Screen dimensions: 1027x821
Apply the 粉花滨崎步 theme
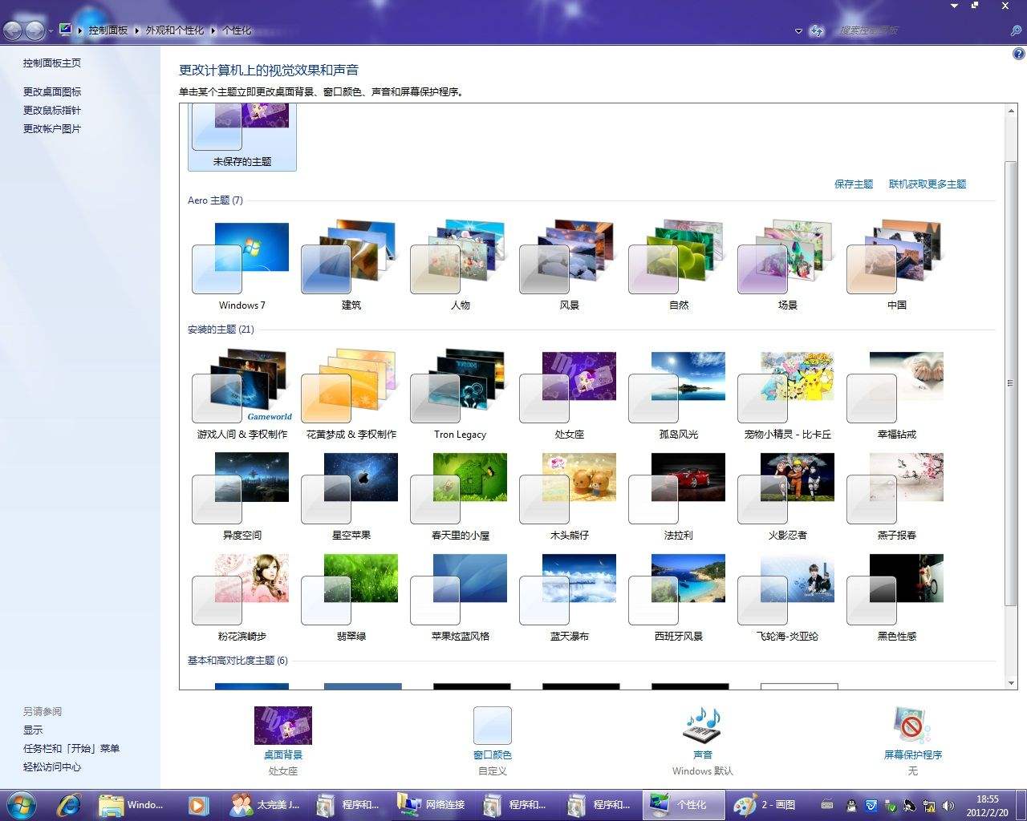[242, 597]
